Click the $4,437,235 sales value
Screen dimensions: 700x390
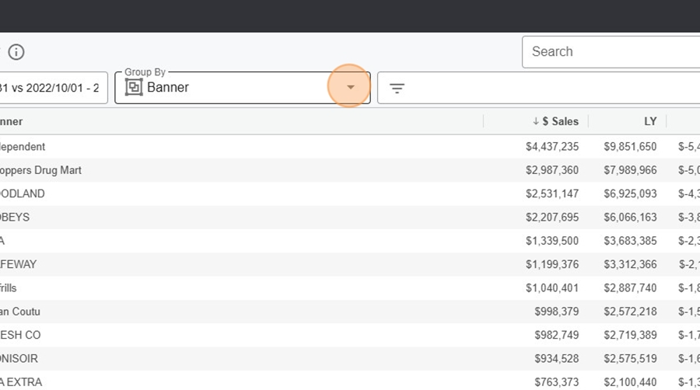point(551,147)
